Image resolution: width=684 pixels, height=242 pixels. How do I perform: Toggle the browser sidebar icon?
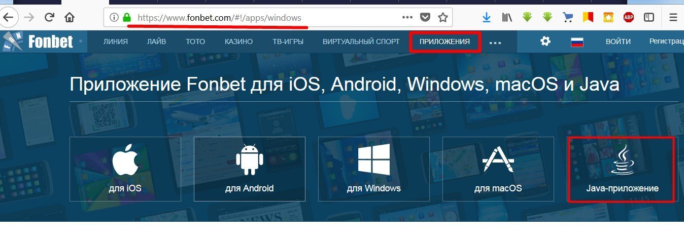(649, 18)
